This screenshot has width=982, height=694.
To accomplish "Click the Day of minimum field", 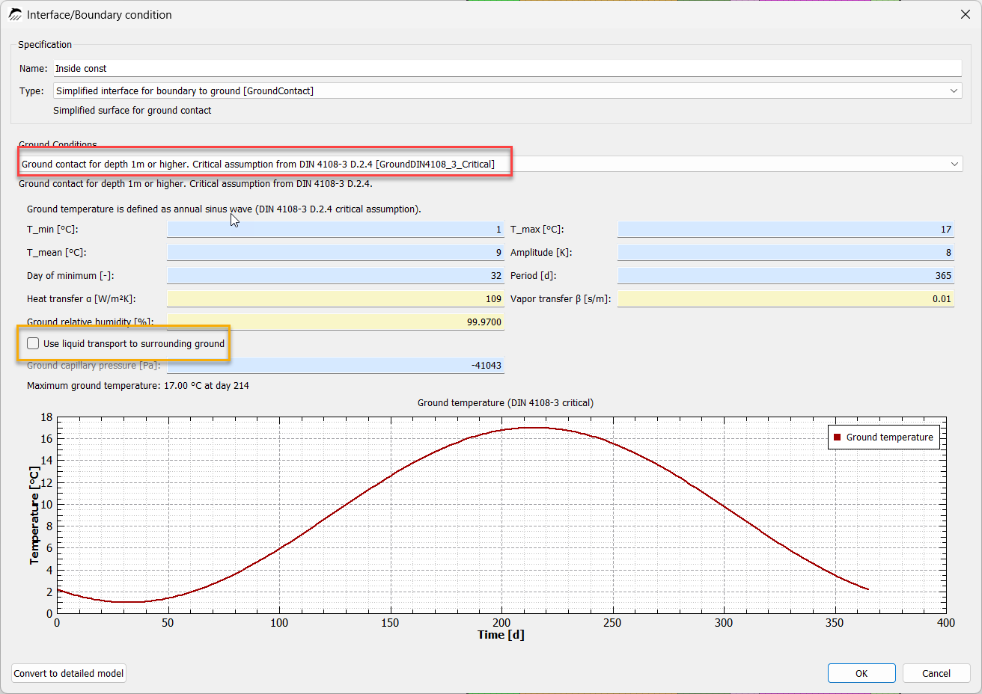I will 335,276.
